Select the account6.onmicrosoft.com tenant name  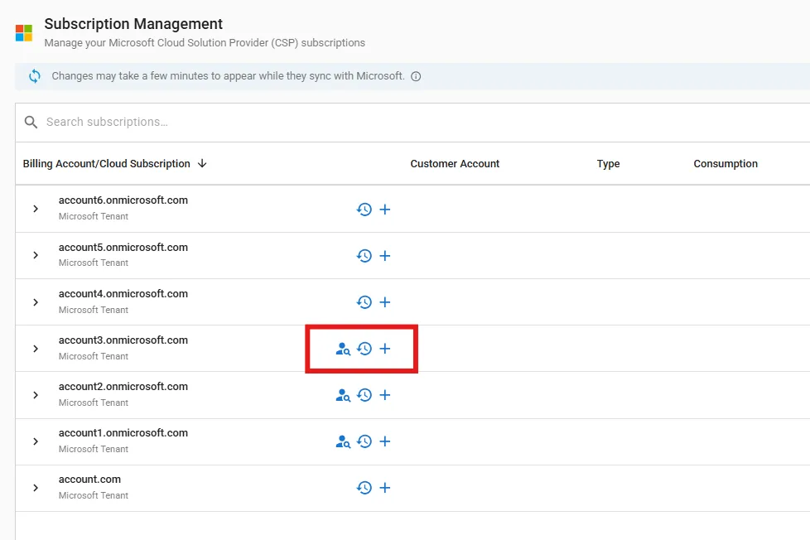[x=123, y=200]
